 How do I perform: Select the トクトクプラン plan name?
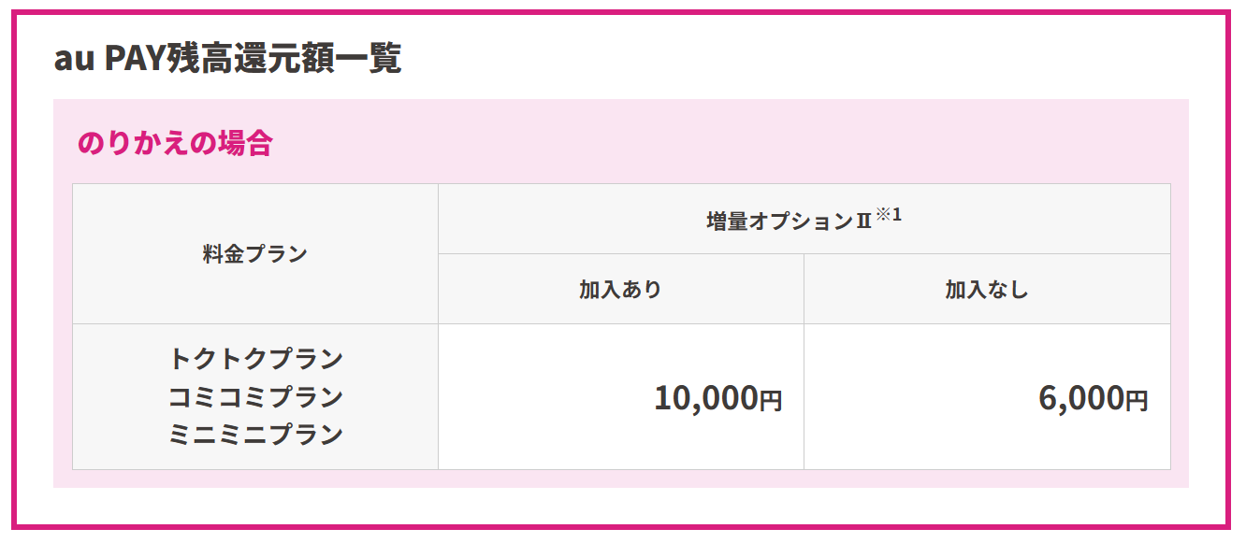tap(255, 358)
